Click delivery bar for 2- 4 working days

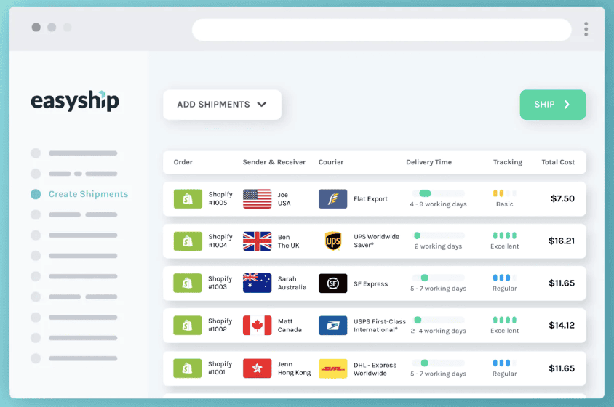pyautogui.click(x=438, y=320)
